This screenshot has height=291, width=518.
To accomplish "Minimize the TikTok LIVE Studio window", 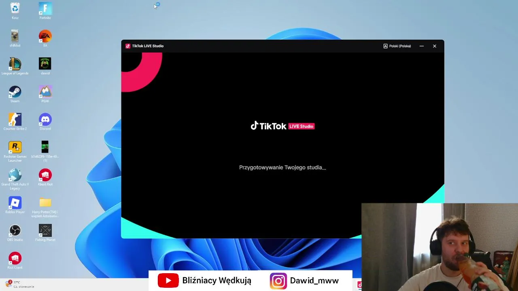I will 422,46.
